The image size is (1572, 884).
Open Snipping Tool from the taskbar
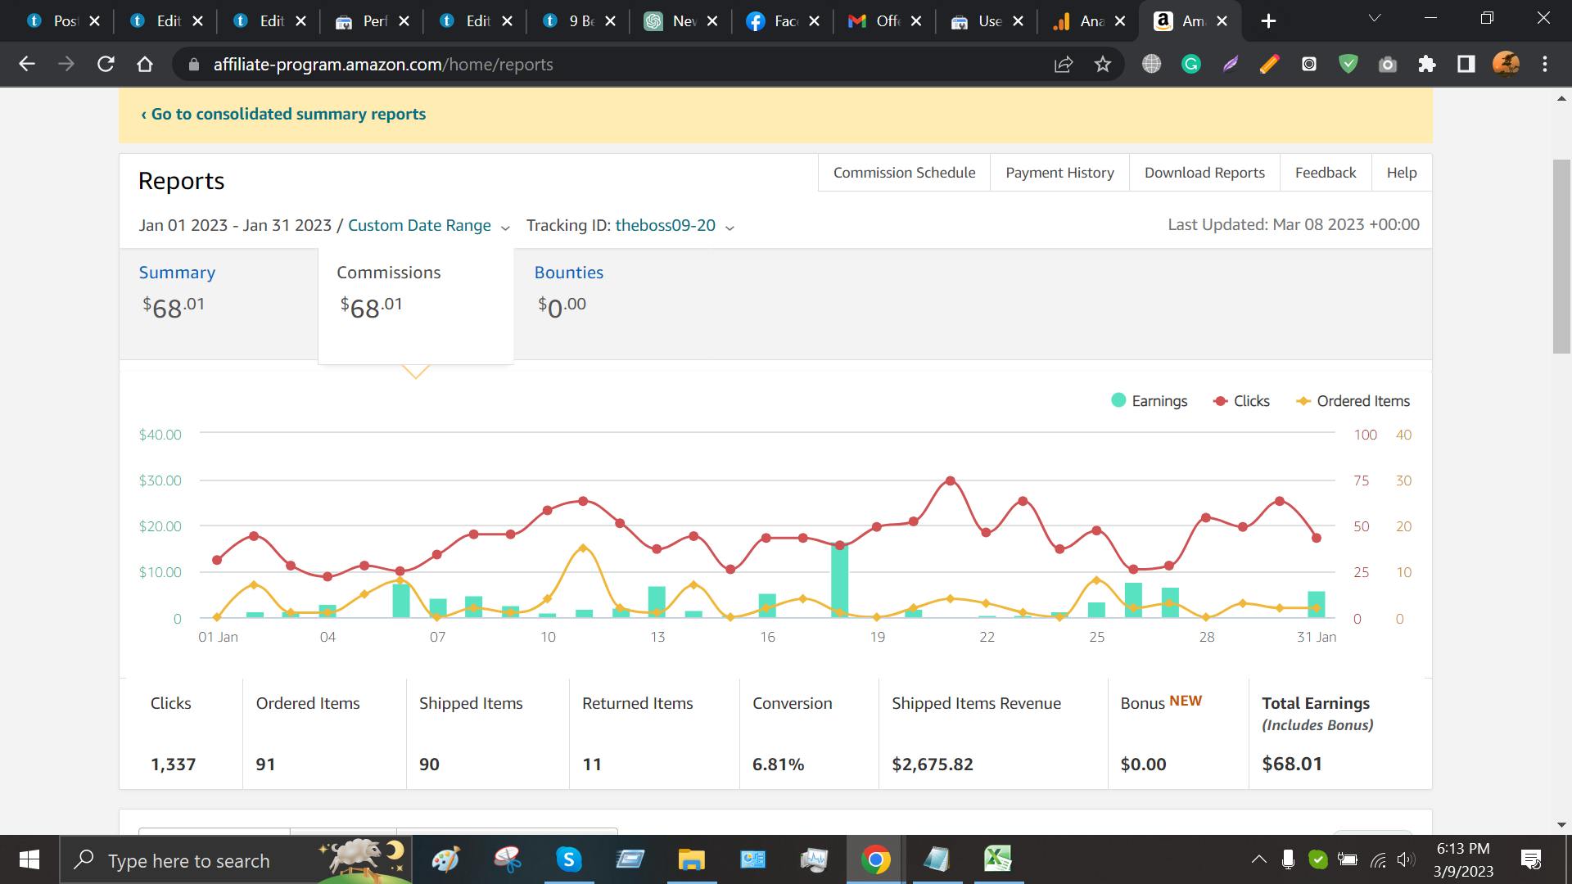point(508,859)
